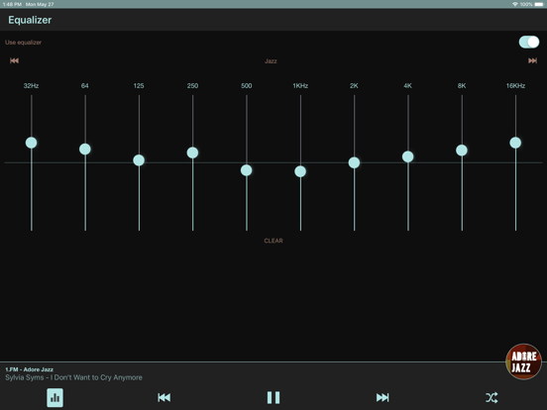Click the 8K band slider knob
547x410 pixels.
(462, 151)
